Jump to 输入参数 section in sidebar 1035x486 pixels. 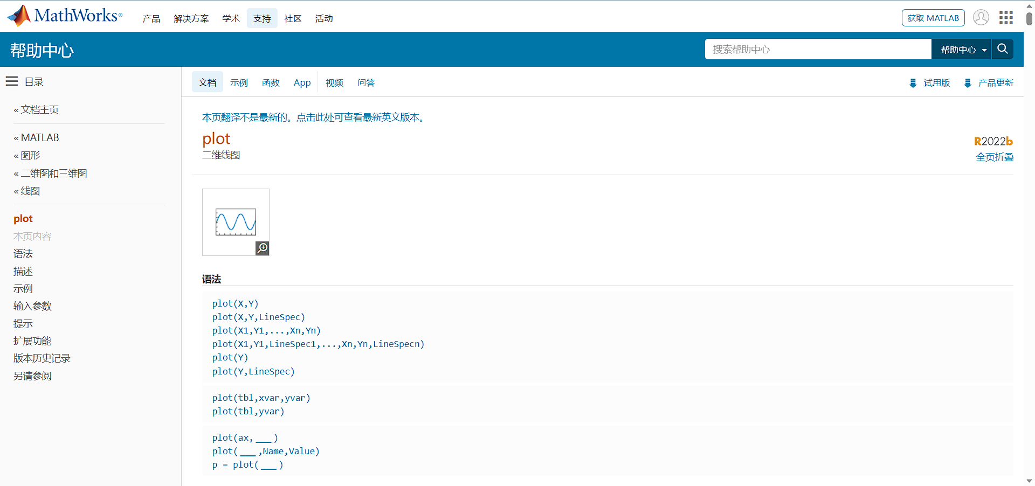click(32, 306)
